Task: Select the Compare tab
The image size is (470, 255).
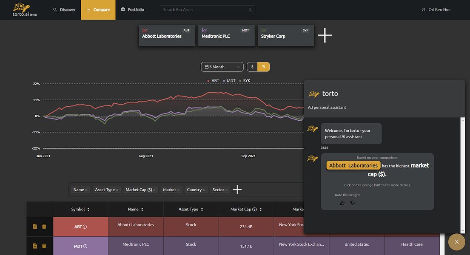Action: tap(98, 10)
